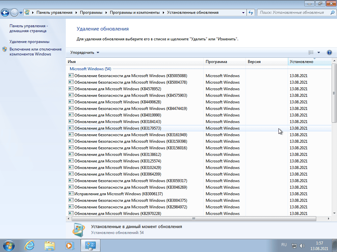Launch Internet Explorer from the taskbar

(x=29, y=245)
